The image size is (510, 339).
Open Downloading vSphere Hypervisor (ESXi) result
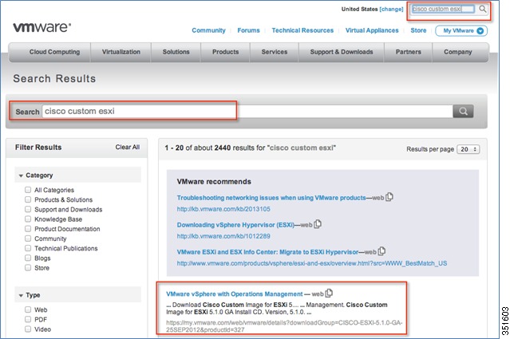(x=235, y=225)
